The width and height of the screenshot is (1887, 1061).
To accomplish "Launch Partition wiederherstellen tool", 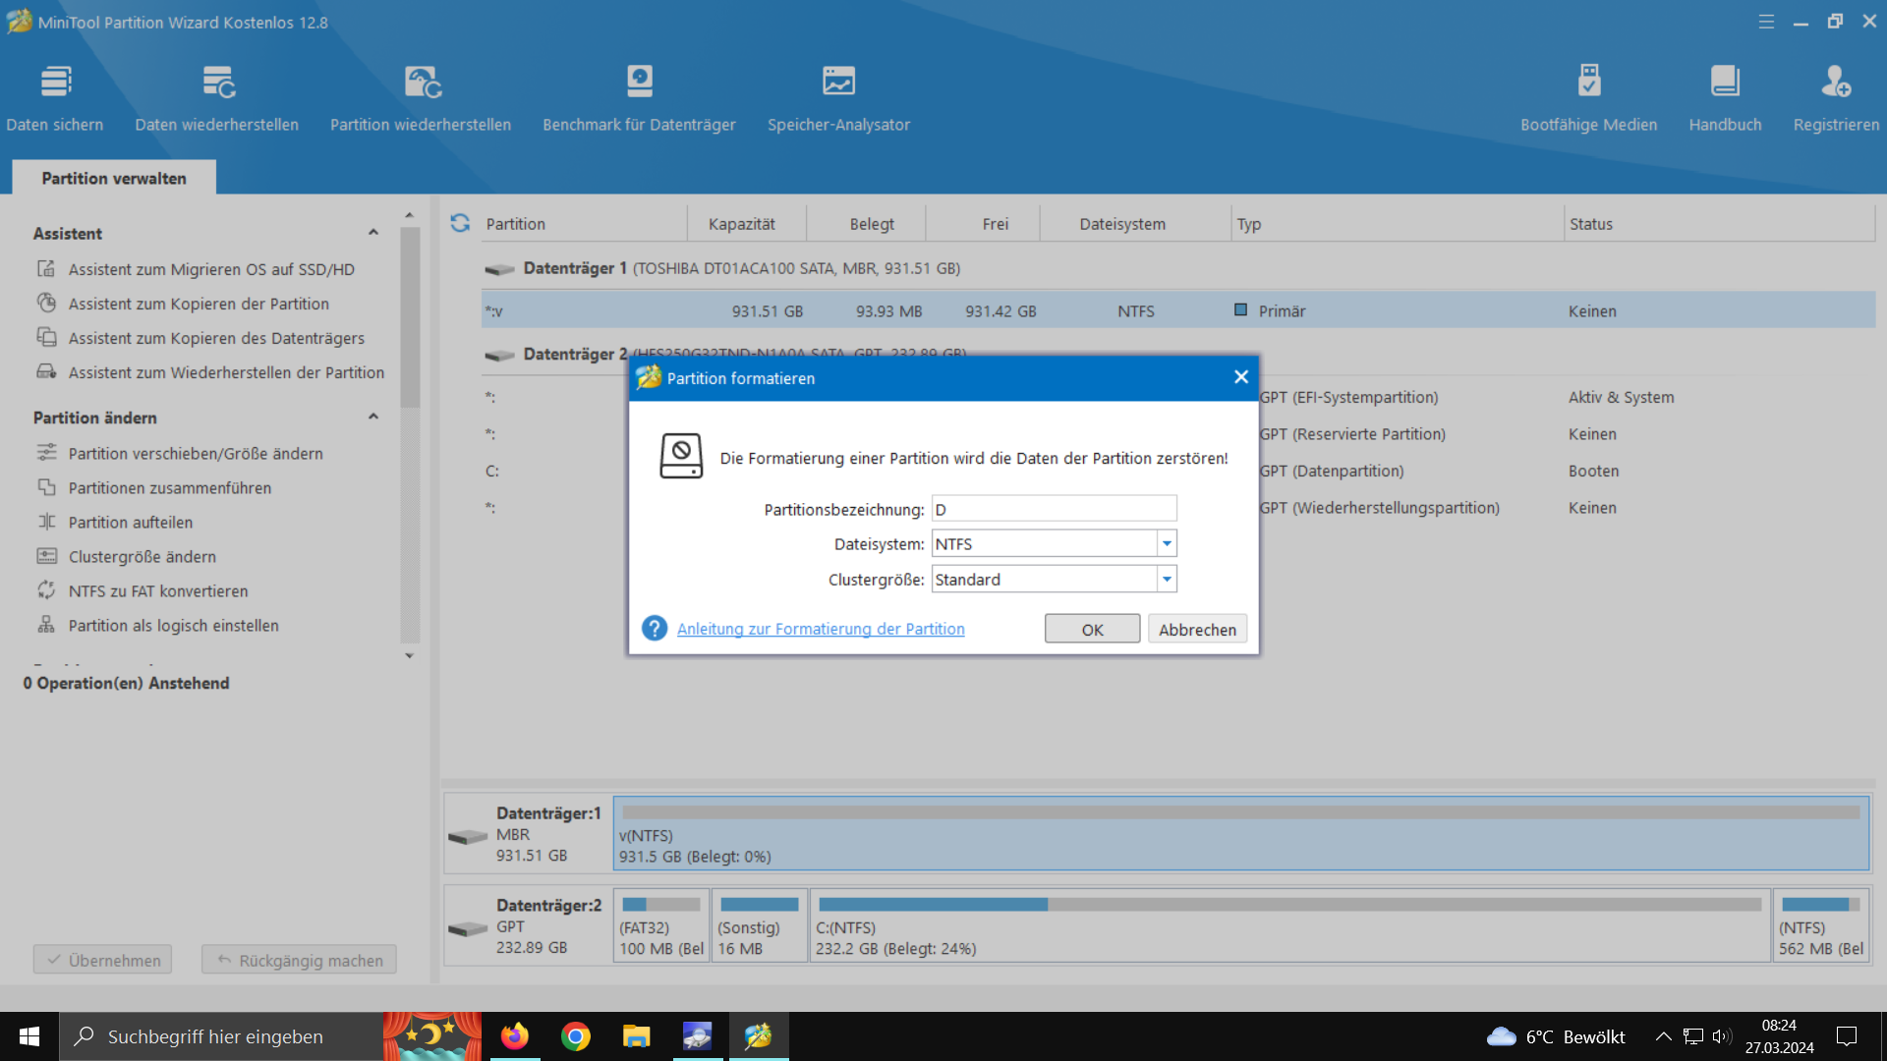I will pos(421,83).
